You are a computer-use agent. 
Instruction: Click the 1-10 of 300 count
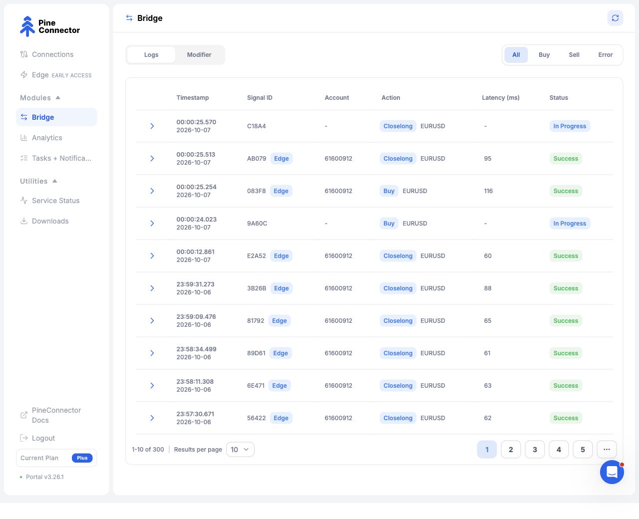click(148, 450)
